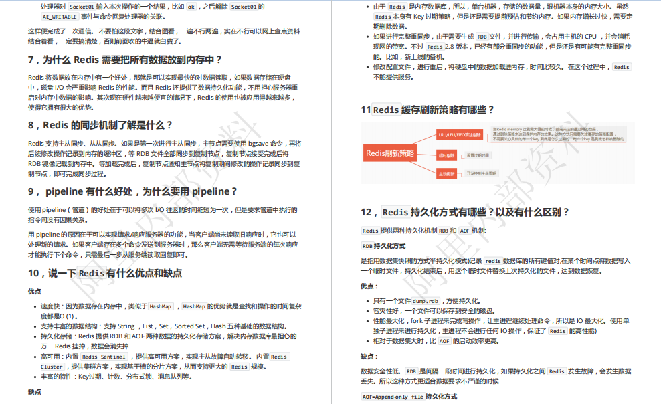Click heading '7，为什么 Redis 需要把所有数据放到内存中？'
661x404 pixels.
click(125, 60)
